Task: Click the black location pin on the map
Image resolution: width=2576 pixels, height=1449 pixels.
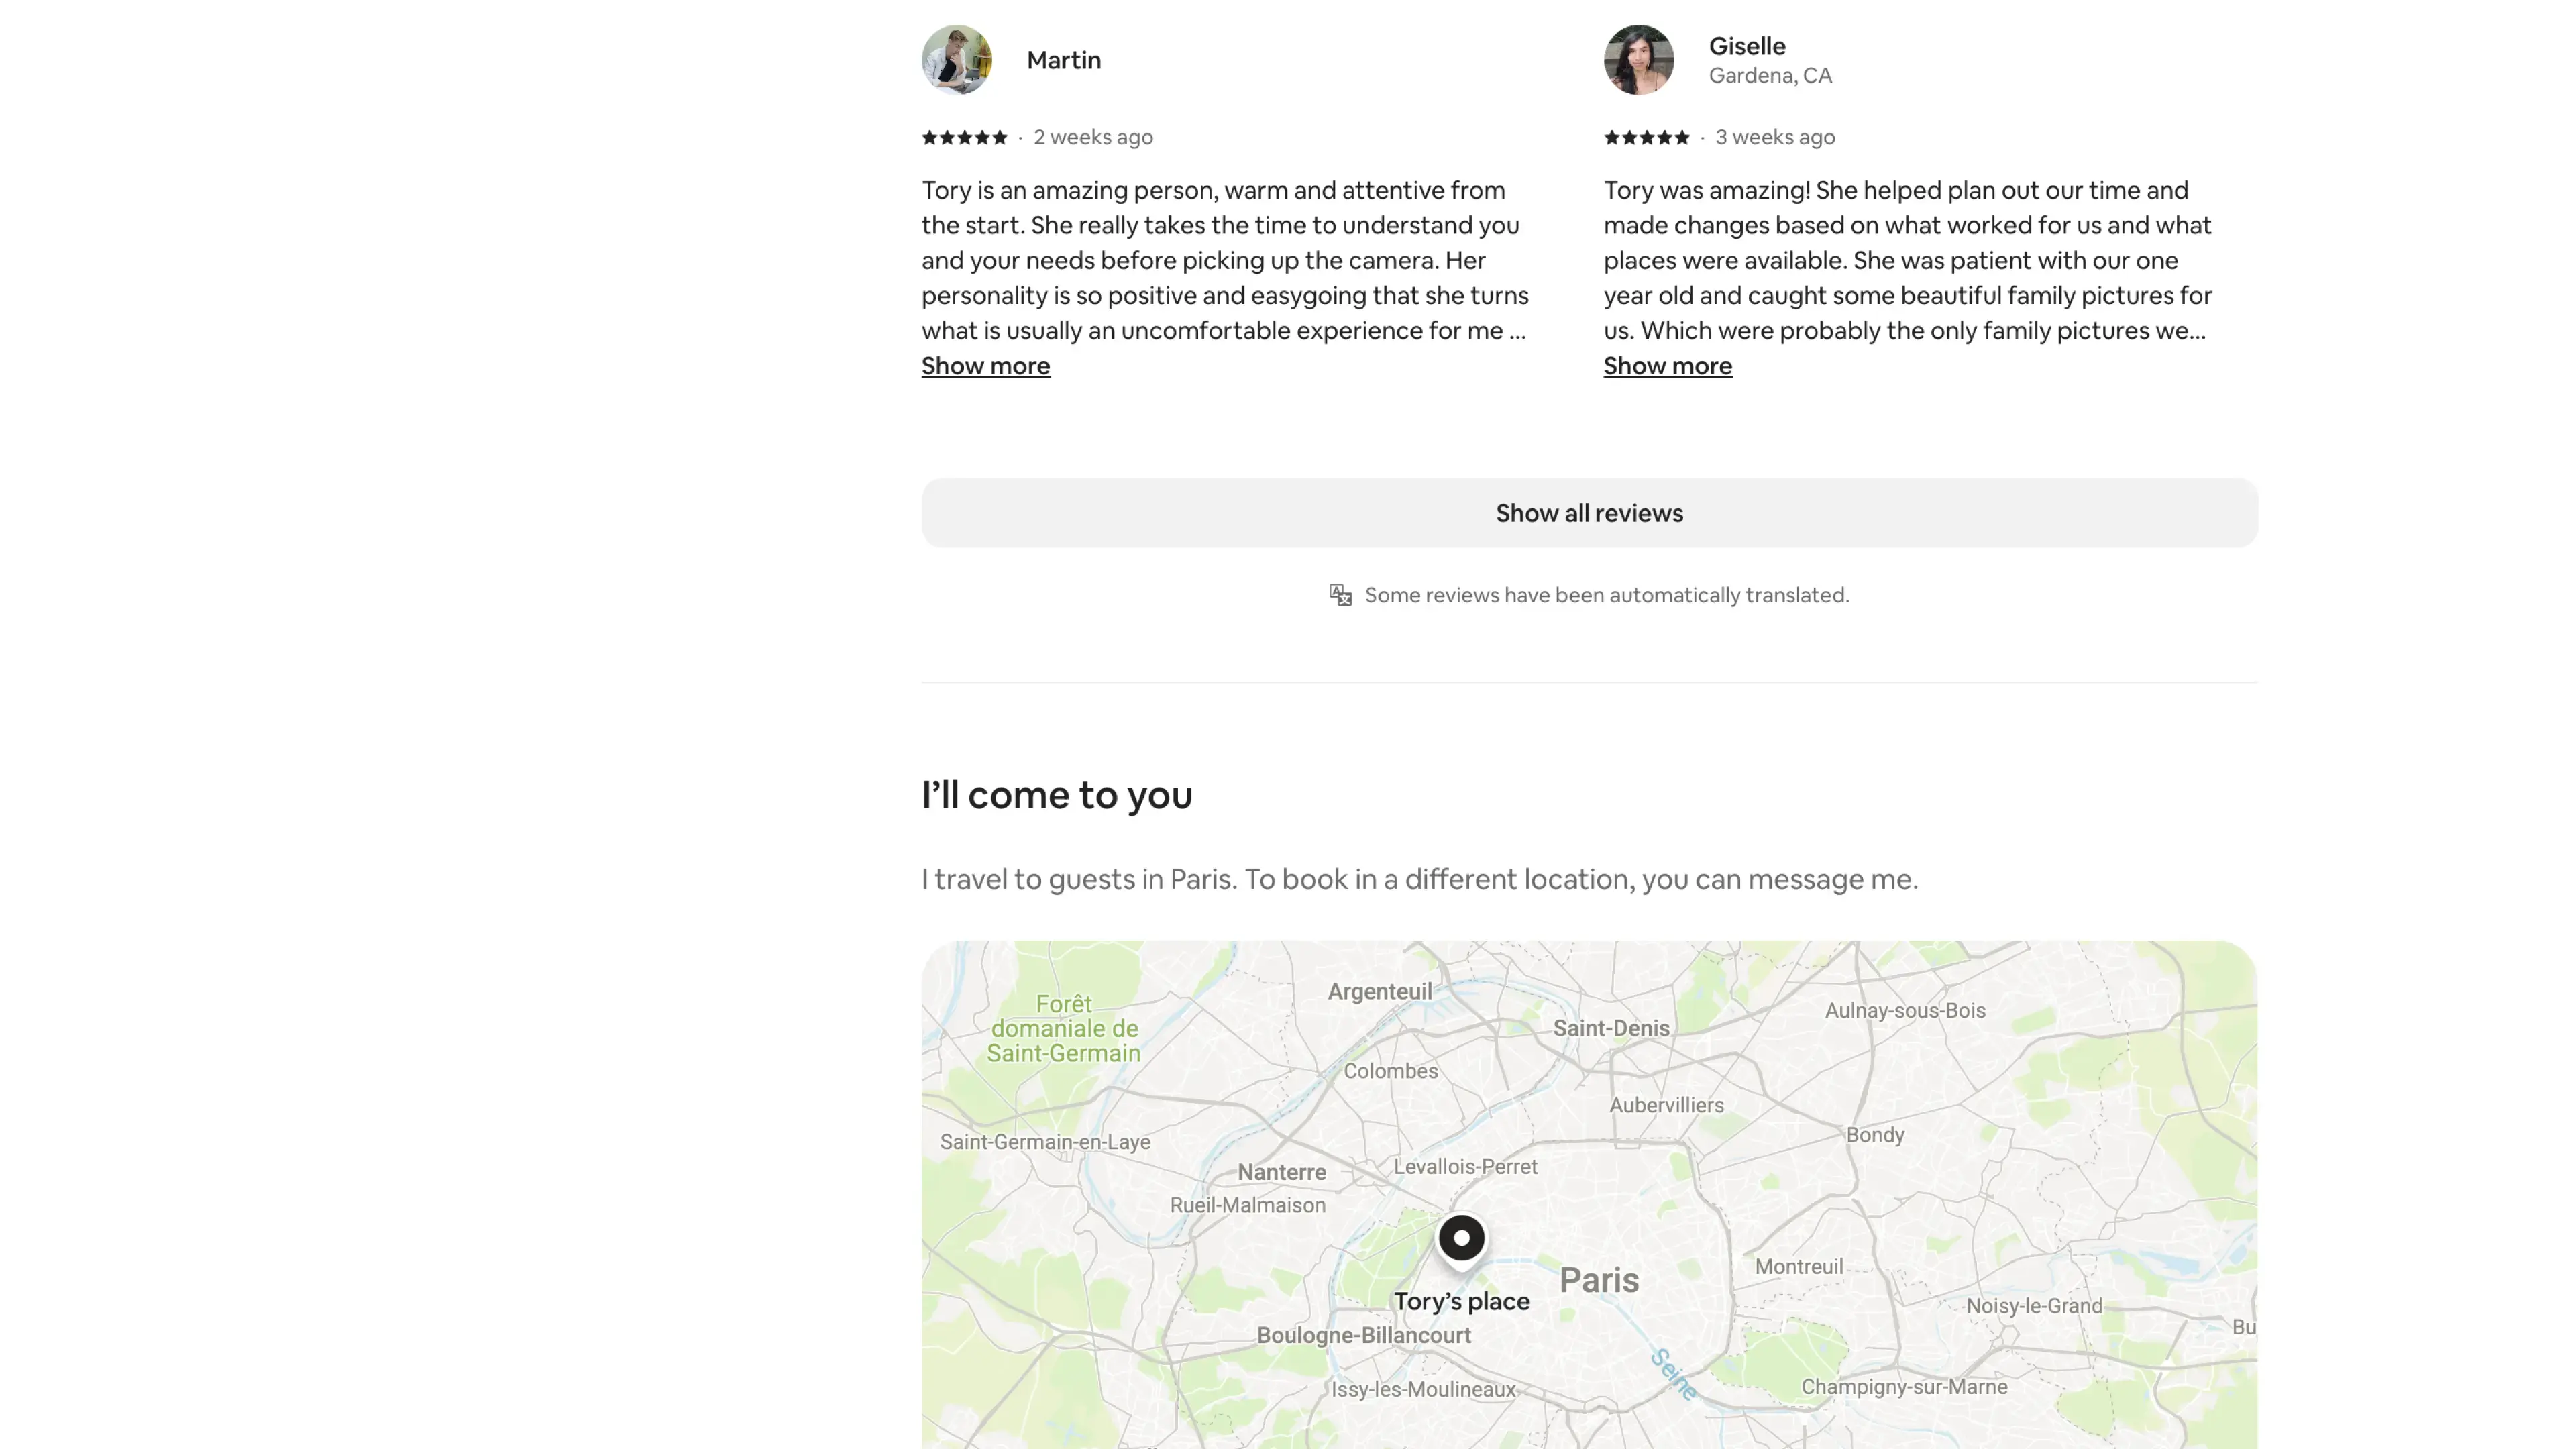Action: pos(1461,1238)
